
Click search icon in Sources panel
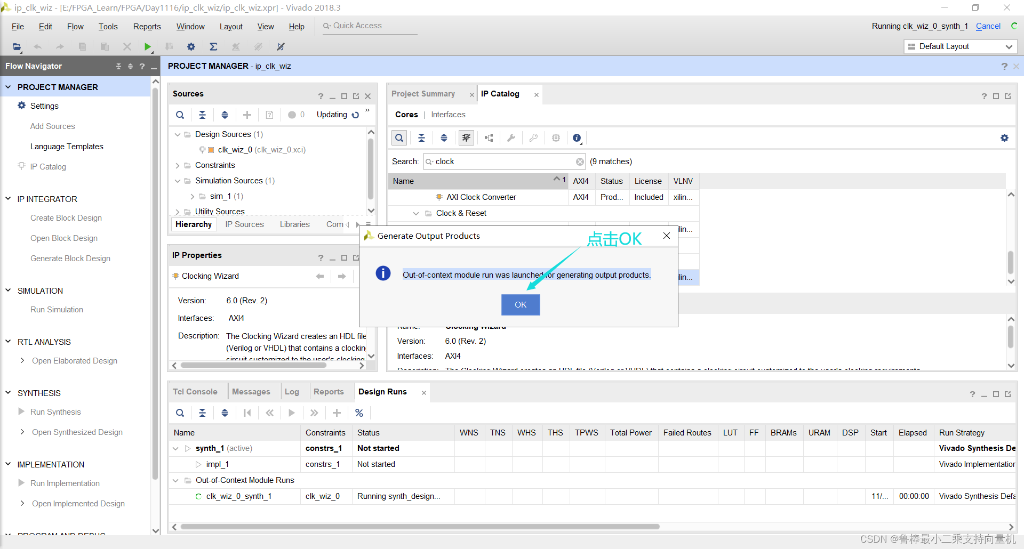pyautogui.click(x=180, y=115)
